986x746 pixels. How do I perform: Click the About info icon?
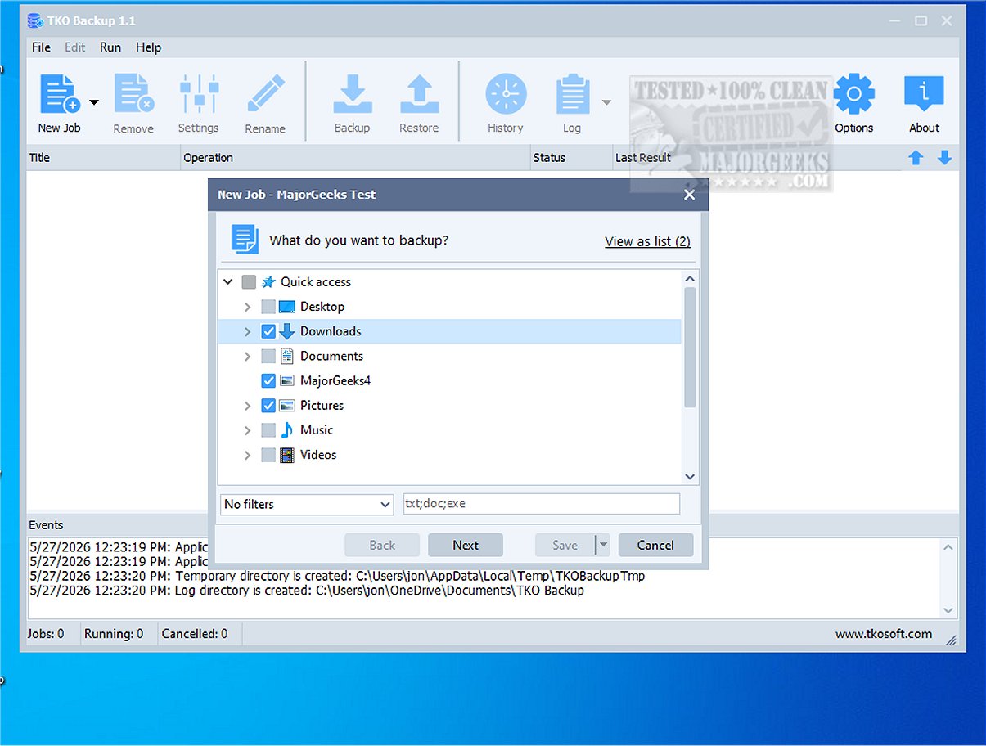tap(924, 93)
